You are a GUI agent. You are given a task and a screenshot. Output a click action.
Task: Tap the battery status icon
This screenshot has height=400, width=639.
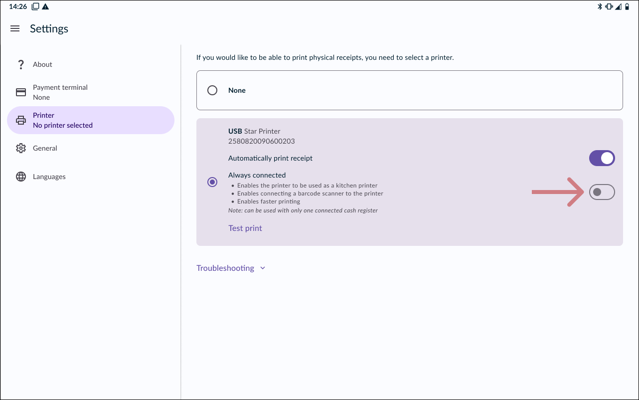coord(627,6)
